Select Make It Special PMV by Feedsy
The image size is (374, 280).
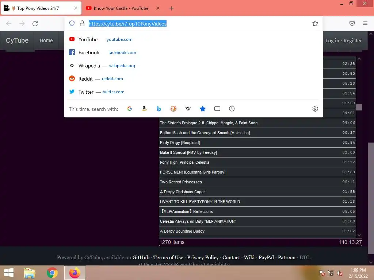point(257,152)
